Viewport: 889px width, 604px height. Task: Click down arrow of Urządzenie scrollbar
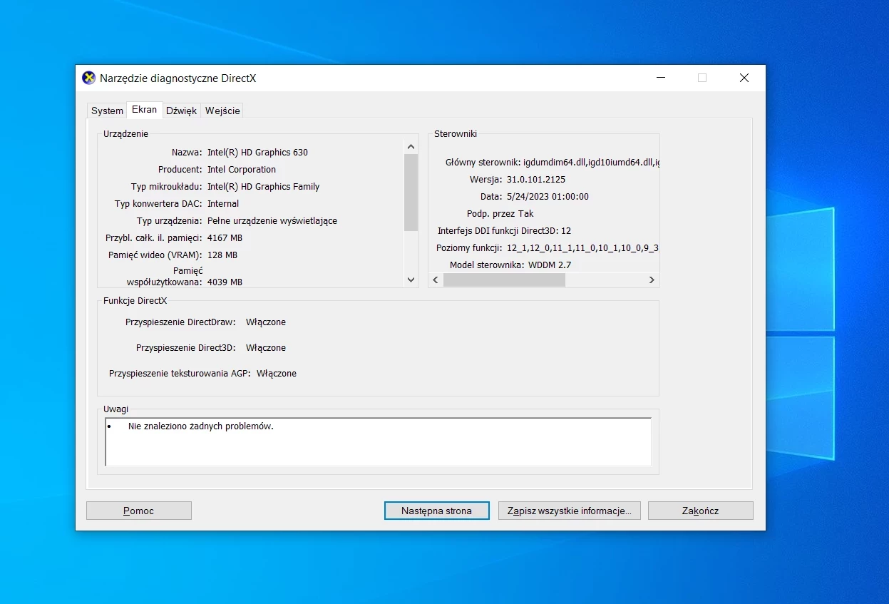tap(411, 280)
